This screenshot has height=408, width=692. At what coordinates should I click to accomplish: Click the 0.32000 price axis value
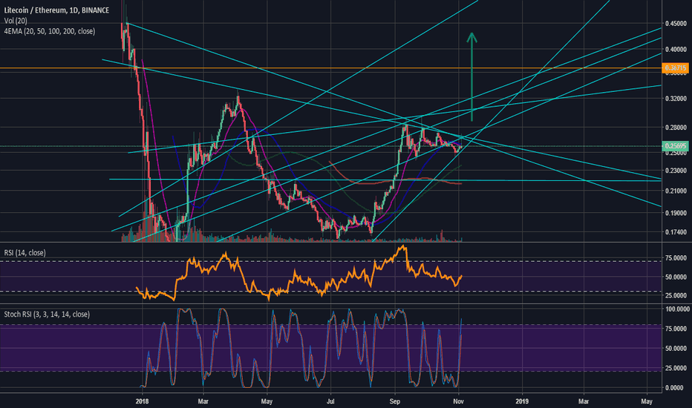[x=676, y=99]
